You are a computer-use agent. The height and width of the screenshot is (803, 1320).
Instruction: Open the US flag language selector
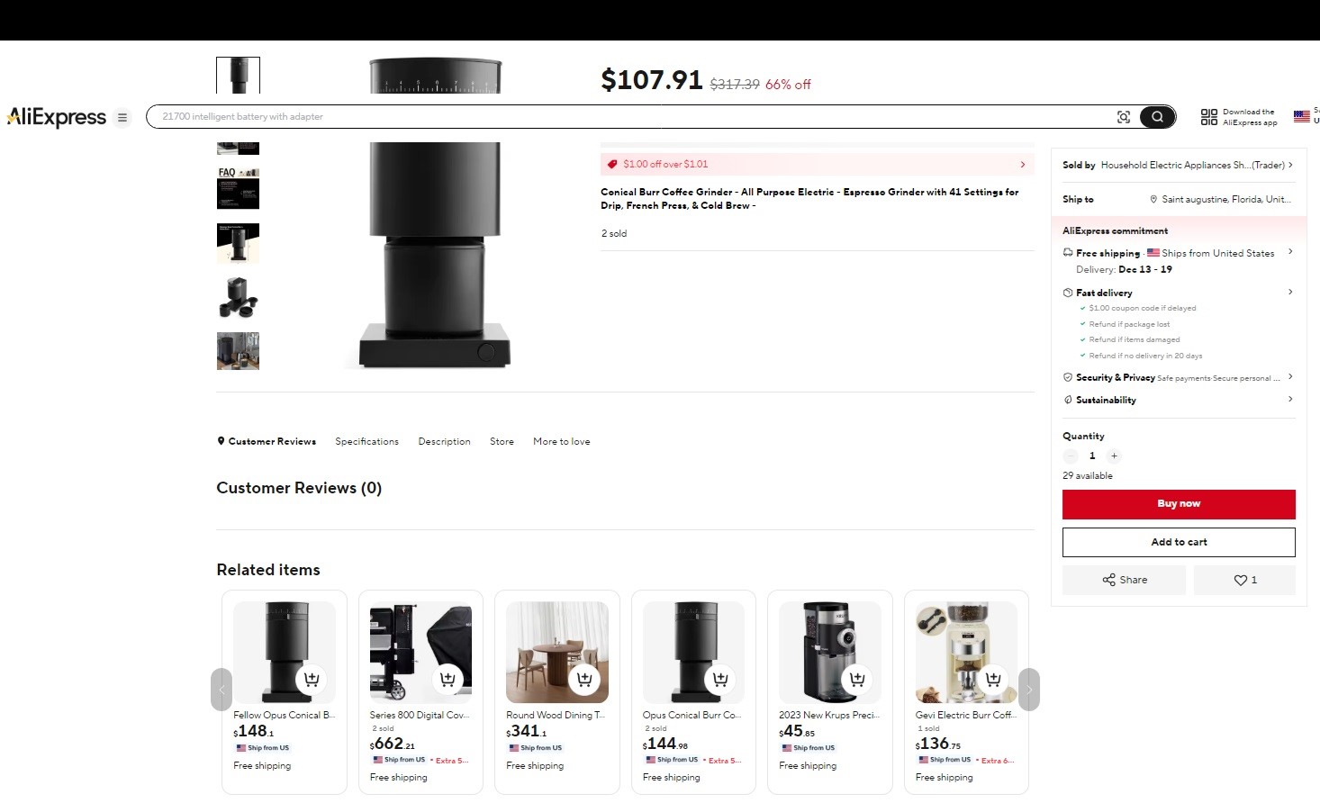(1301, 116)
